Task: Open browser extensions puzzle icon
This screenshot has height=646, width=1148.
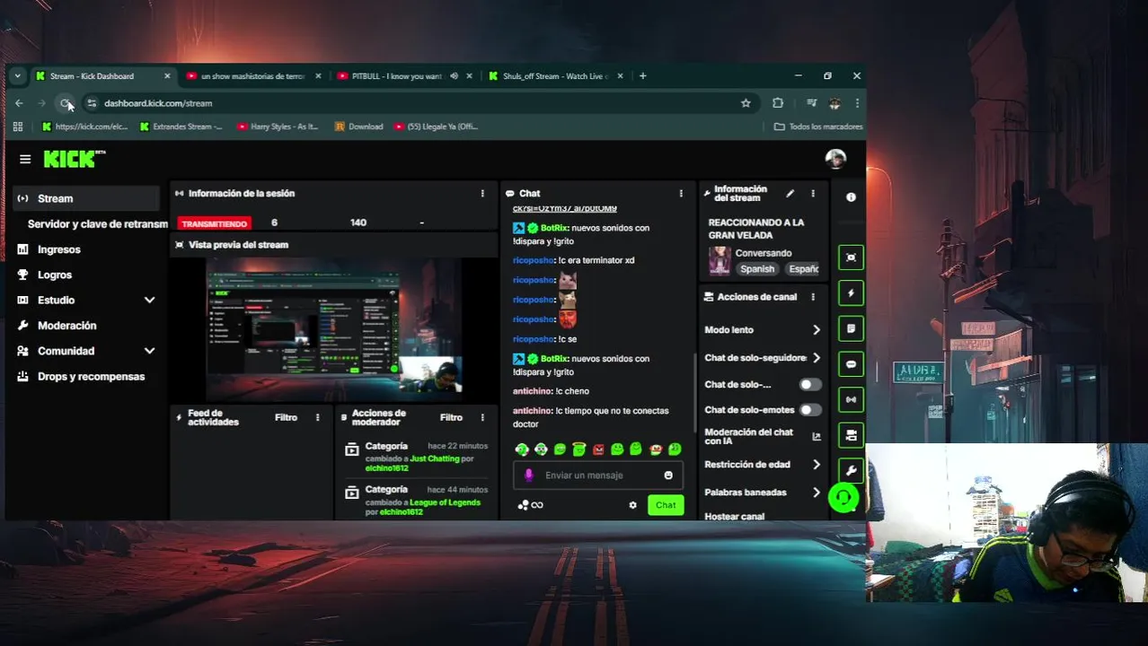Action: click(778, 103)
